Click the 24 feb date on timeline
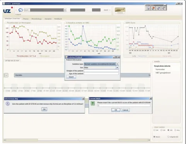 [x=14, y=91]
